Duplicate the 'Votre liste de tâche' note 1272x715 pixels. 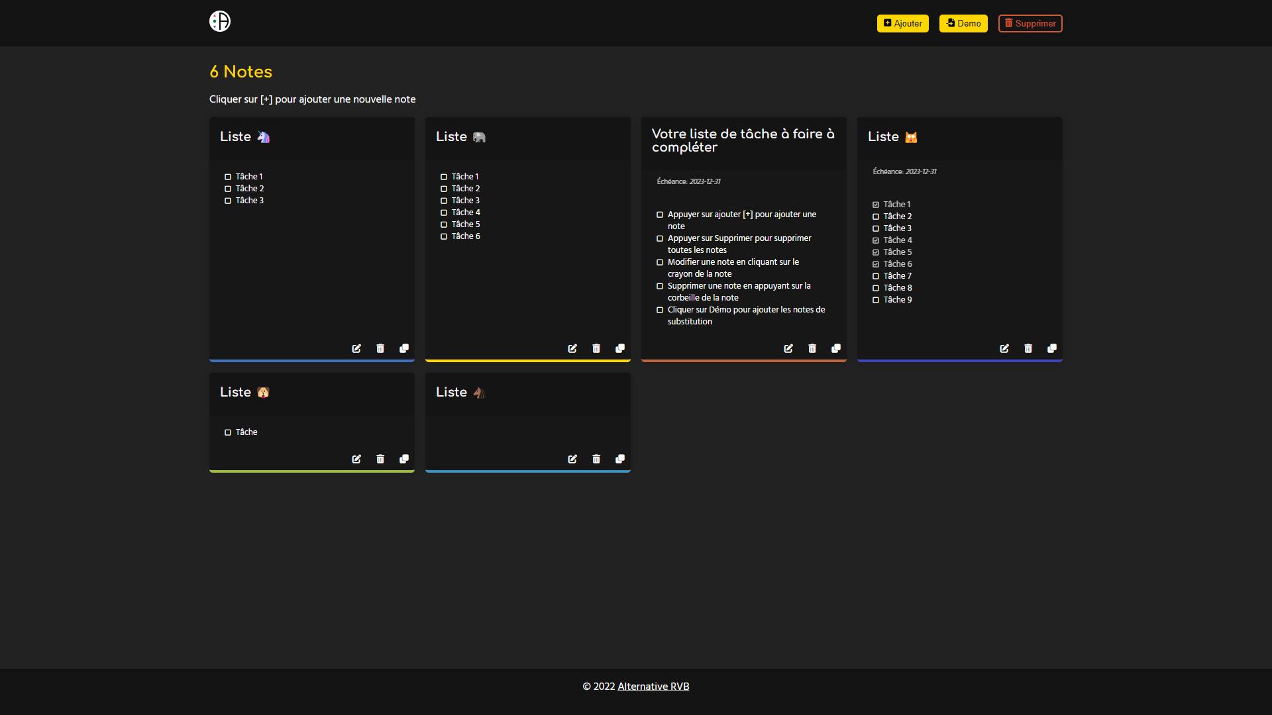click(x=836, y=348)
